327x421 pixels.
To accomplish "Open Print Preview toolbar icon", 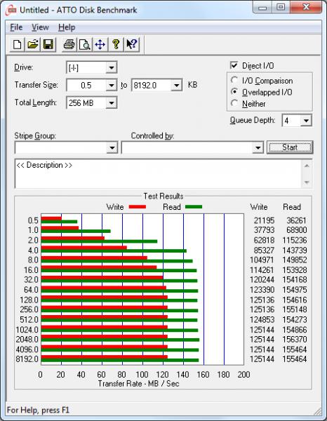I will 85,44.
